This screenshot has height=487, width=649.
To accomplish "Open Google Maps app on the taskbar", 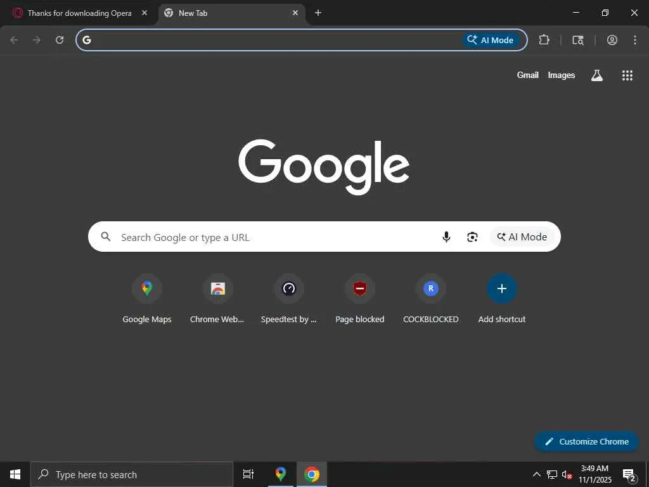I will click(281, 474).
